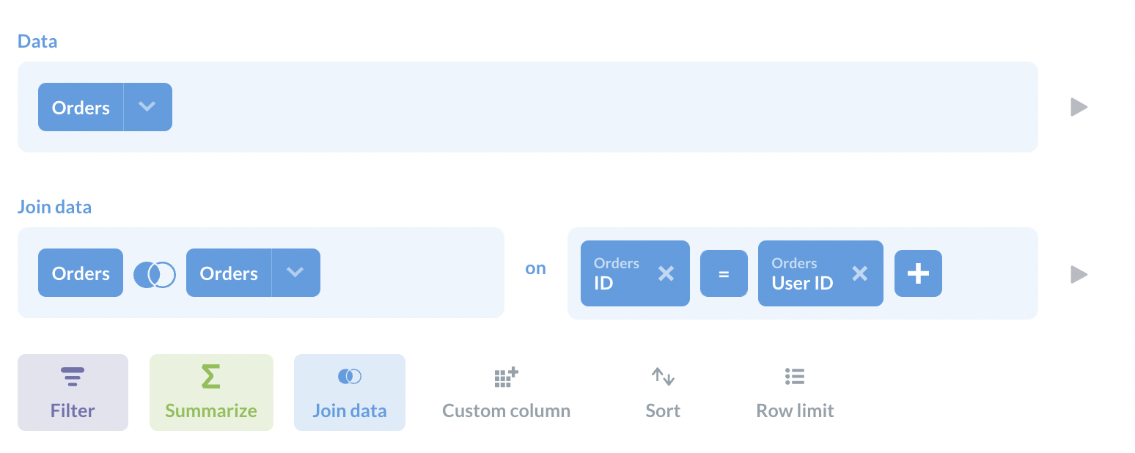This screenshot has width=1135, height=453.
Task: Click the first Orders table in Join data
Action: click(x=80, y=272)
